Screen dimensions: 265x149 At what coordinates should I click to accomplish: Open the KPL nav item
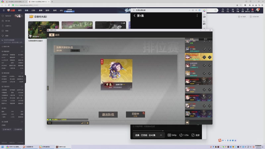point(61,10)
